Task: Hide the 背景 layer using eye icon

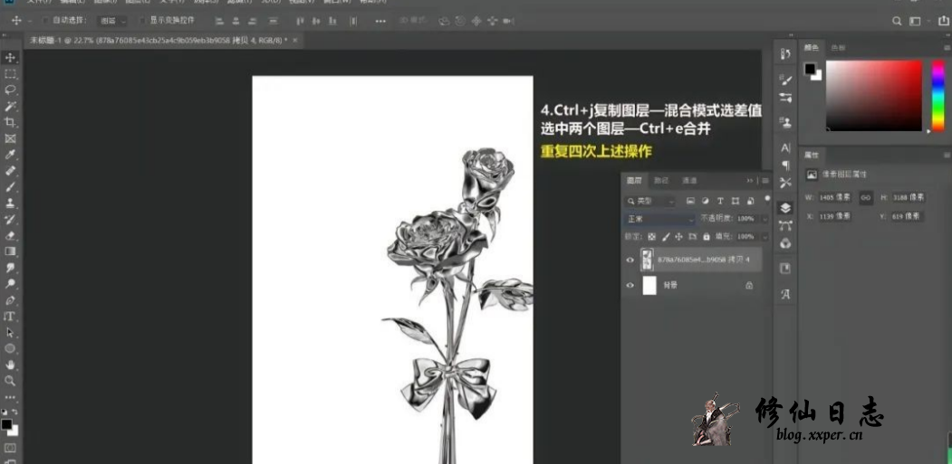Action: click(630, 286)
